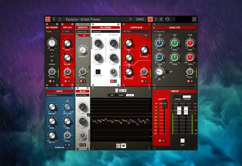
Task: Go to previous preset arrow
Action: [54, 19]
